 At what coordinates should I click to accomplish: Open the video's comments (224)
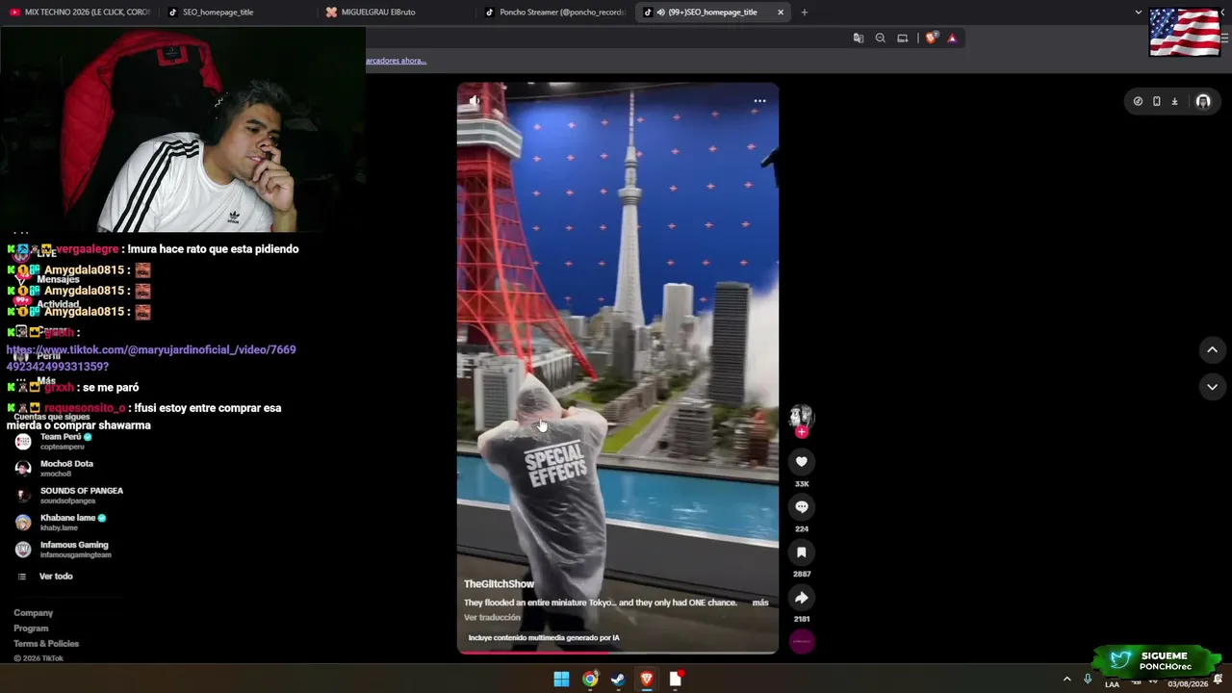click(x=801, y=507)
